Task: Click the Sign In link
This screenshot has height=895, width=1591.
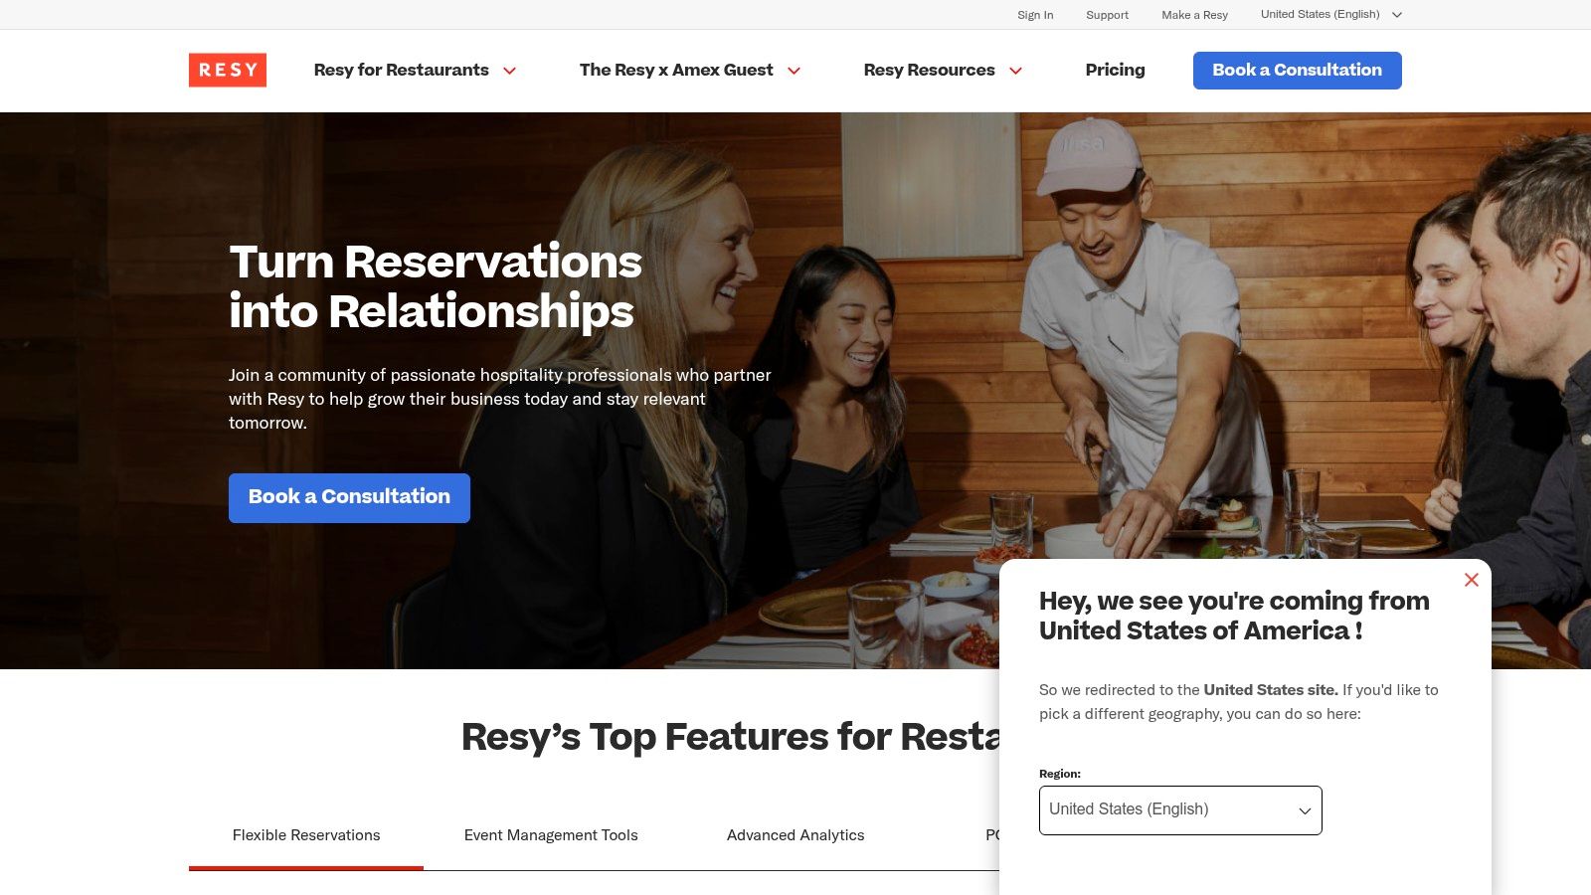Action: [x=1034, y=15]
